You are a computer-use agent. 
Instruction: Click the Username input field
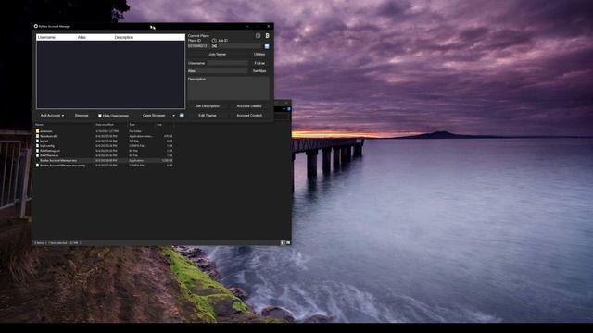(x=227, y=63)
